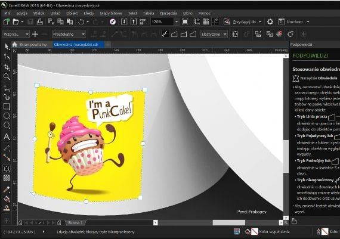
Task: Go to the next page arrow
Action: tap(48, 222)
